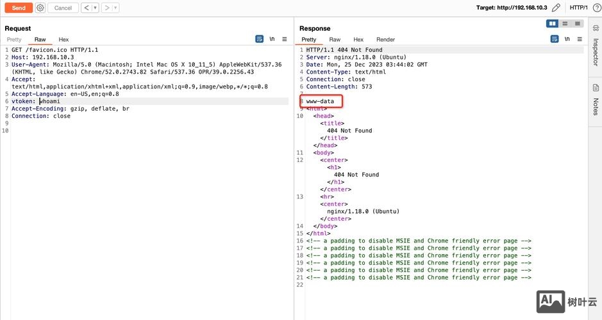This screenshot has width=602, height=320.
Task: Open the Inspector side panel
Action: click(595, 52)
